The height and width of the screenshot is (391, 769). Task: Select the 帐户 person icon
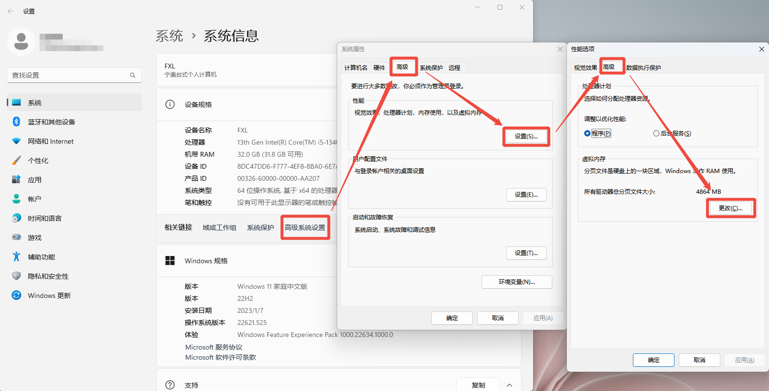coord(16,199)
